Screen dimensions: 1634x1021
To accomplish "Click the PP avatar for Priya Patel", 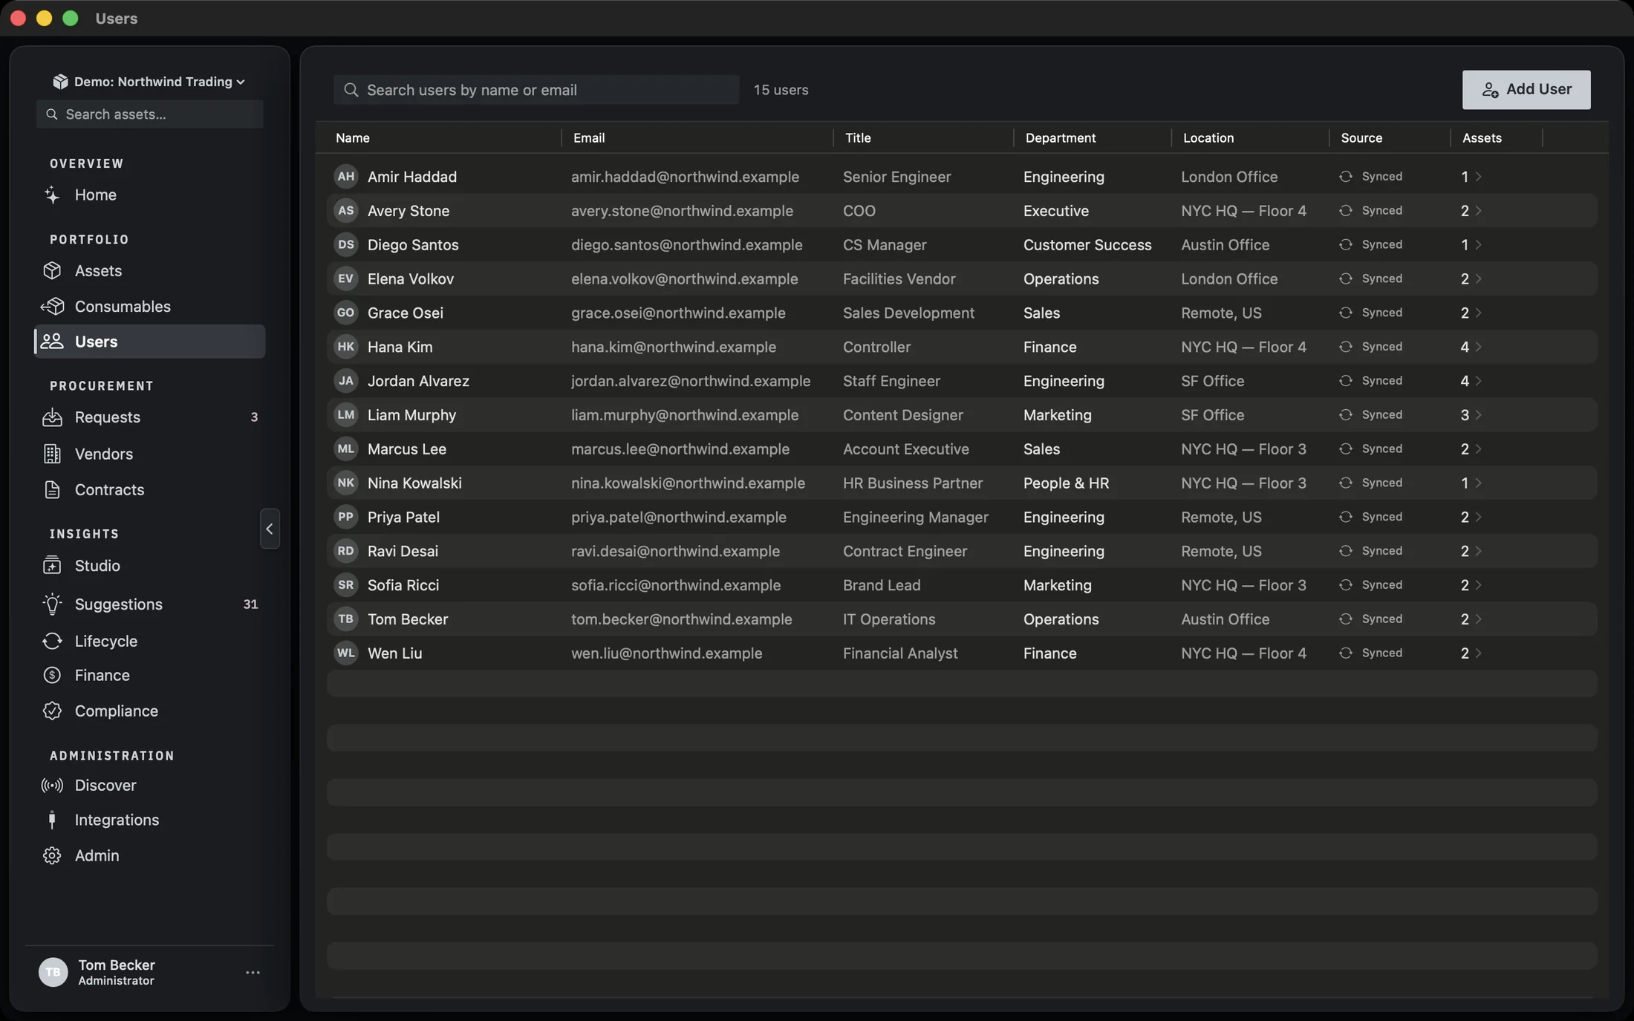I will point(345,517).
